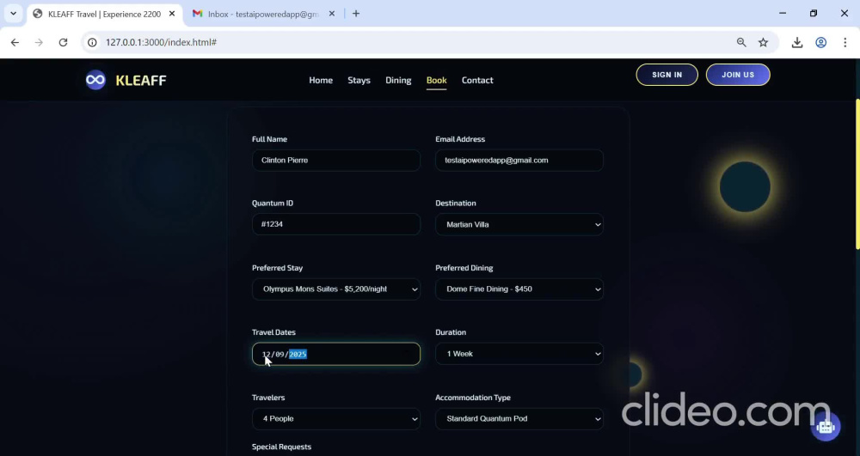Open Stays in navigation menu

point(359,80)
